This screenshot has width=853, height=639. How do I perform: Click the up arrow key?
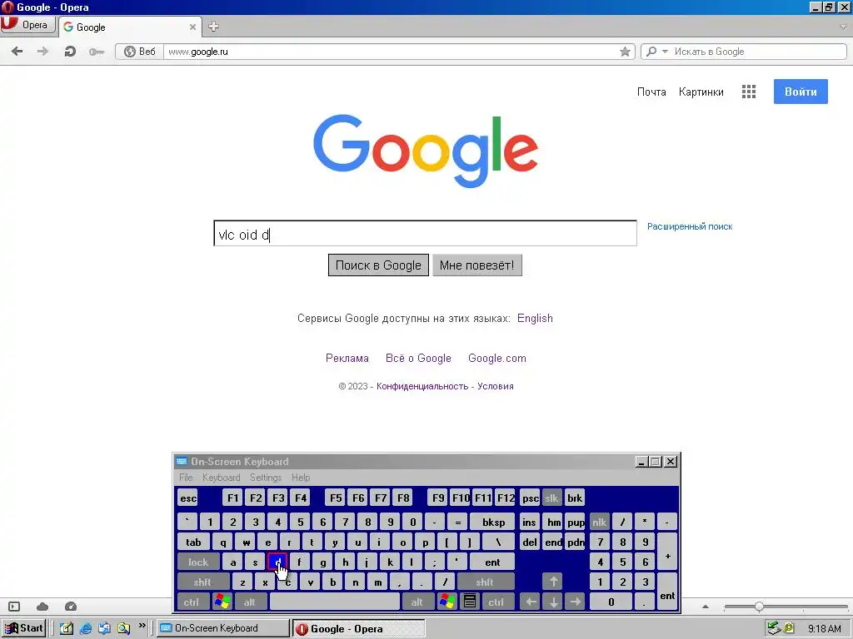(553, 582)
